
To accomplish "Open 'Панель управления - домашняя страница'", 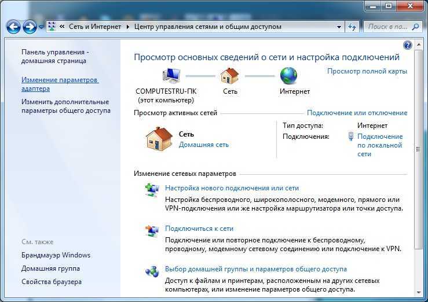I will (x=55, y=57).
